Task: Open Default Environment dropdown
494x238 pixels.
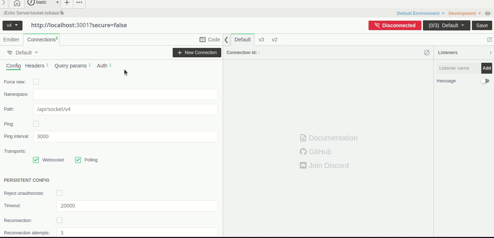Action: point(421,13)
